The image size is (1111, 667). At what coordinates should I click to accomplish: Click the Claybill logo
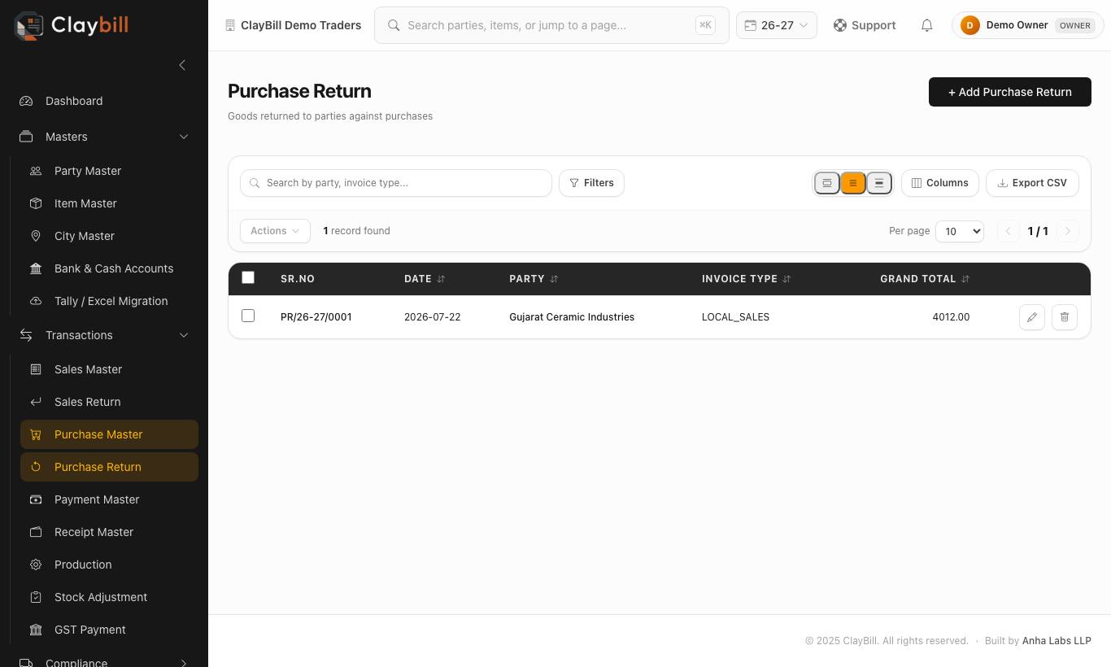coord(72,25)
